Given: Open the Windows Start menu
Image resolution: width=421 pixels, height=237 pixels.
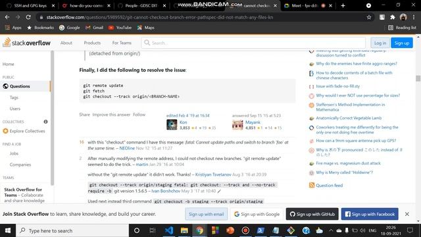Looking at the screenshot, I should (x=8, y=230).
